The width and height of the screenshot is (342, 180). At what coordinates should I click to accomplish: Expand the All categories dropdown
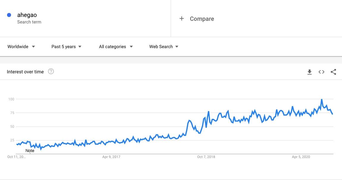(x=116, y=47)
